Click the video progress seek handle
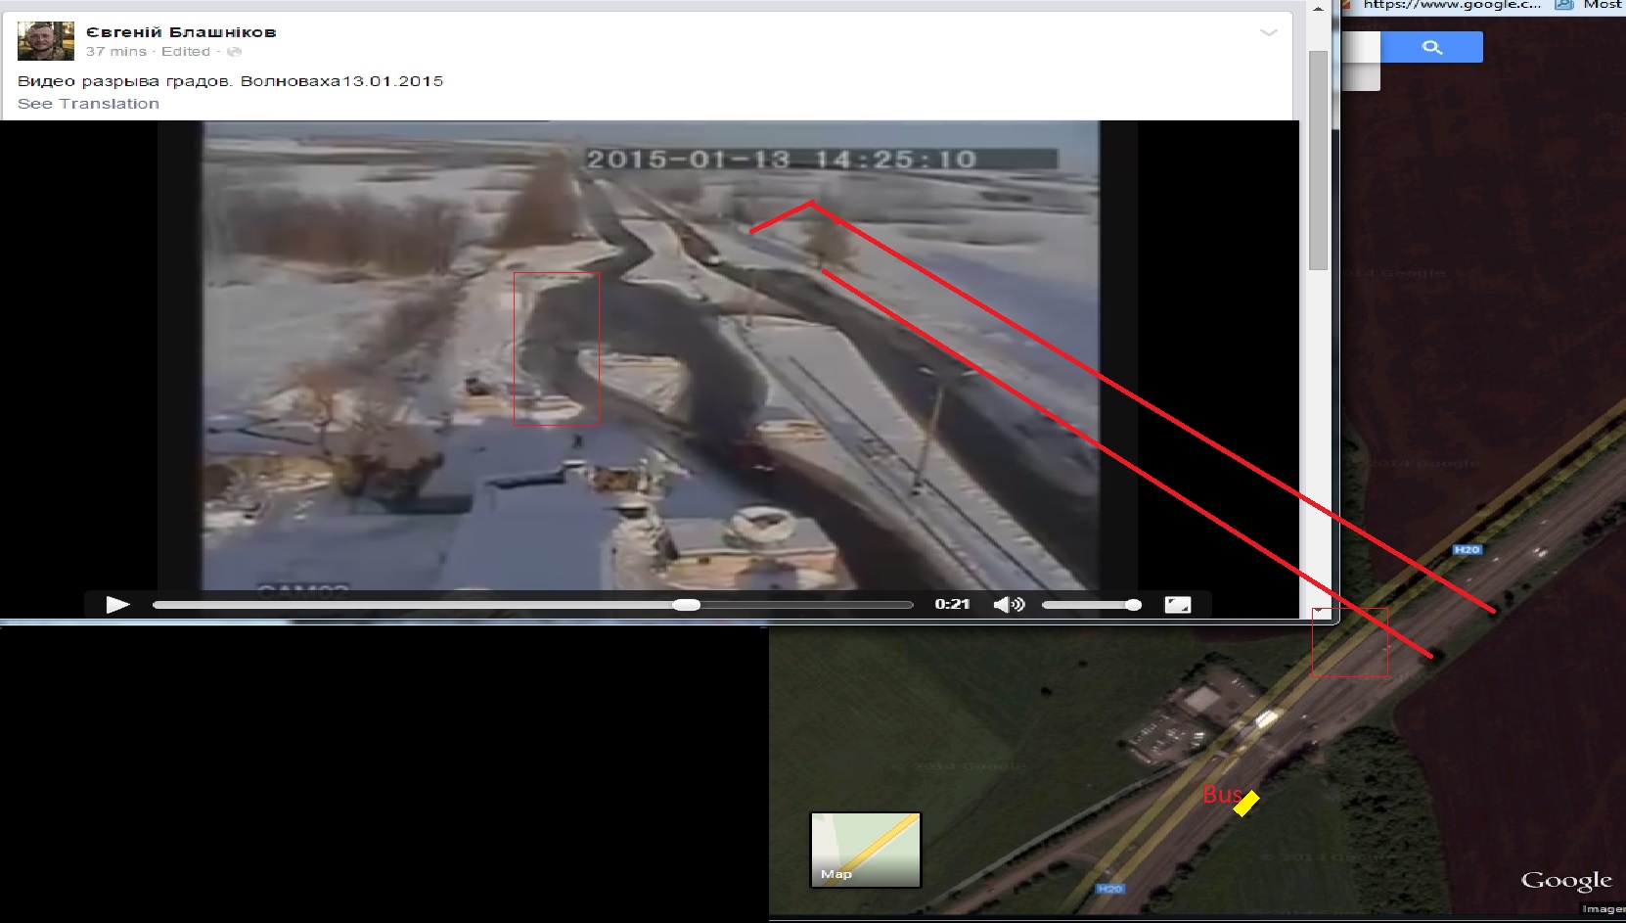The image size is (1626, 923). point(687,605)
